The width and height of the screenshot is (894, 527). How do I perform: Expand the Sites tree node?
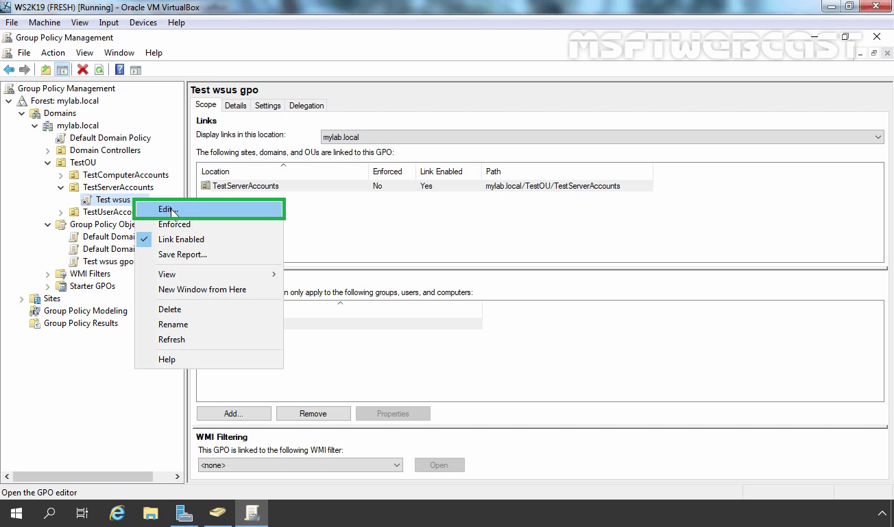pyautogui.click(x=21, y=298)
